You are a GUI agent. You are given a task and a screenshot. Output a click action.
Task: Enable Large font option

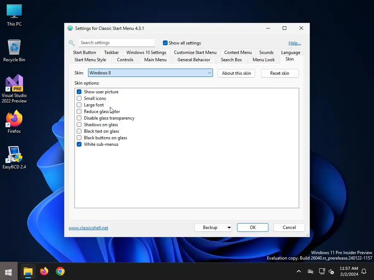point(79,105)
